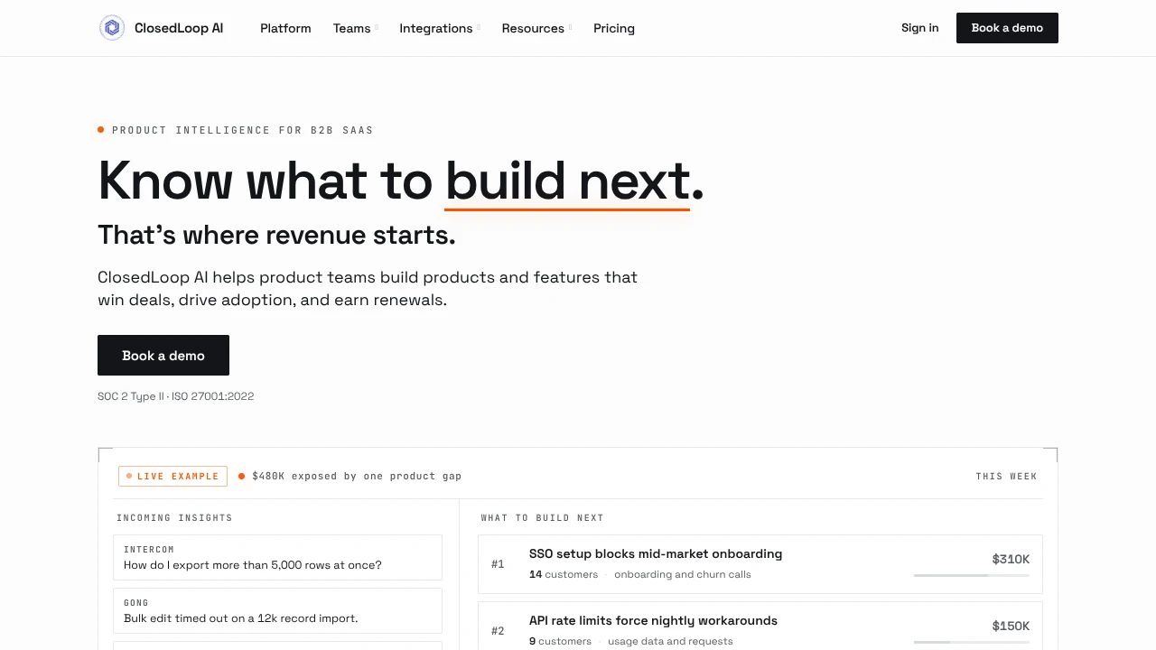This screenshot has width=1156, height=650.
Task: Open the Intercom insight about exporting 5,000 rows
Action: click(x=277, y=557)
